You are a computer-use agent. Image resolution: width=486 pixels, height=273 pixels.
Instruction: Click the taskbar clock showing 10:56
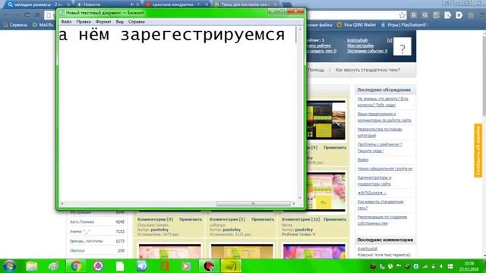[469, 266]
